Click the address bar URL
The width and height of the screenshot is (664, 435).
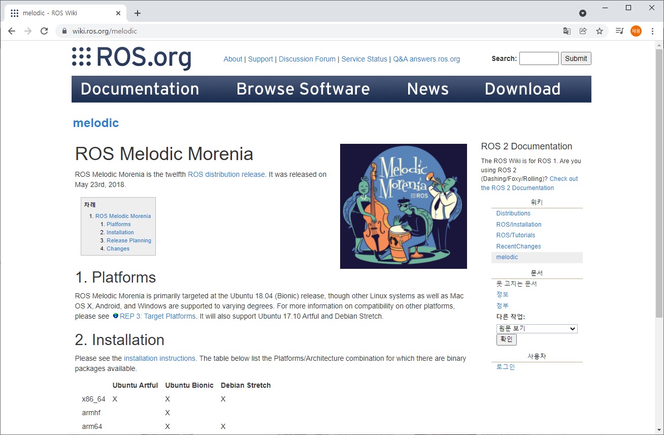click(105, 31)
